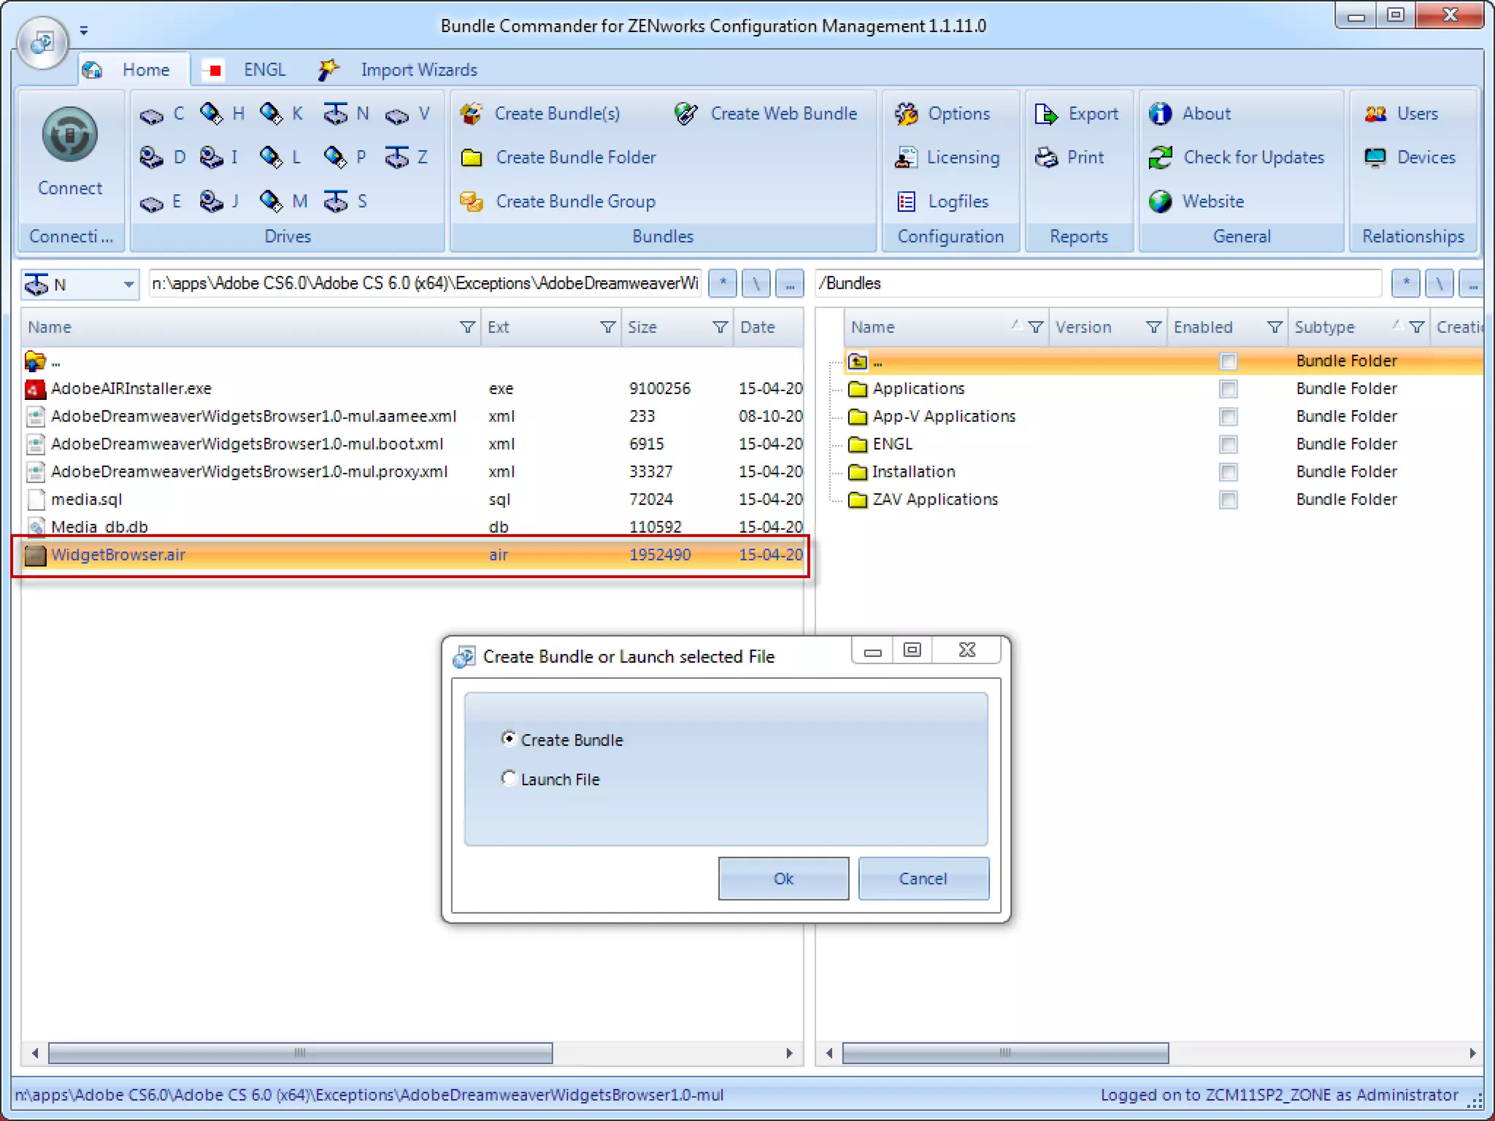Toggle Enabled checkbox for Installation folder
Viewport: 1495px width, 1121px height.
click(x=1229, y=472)
